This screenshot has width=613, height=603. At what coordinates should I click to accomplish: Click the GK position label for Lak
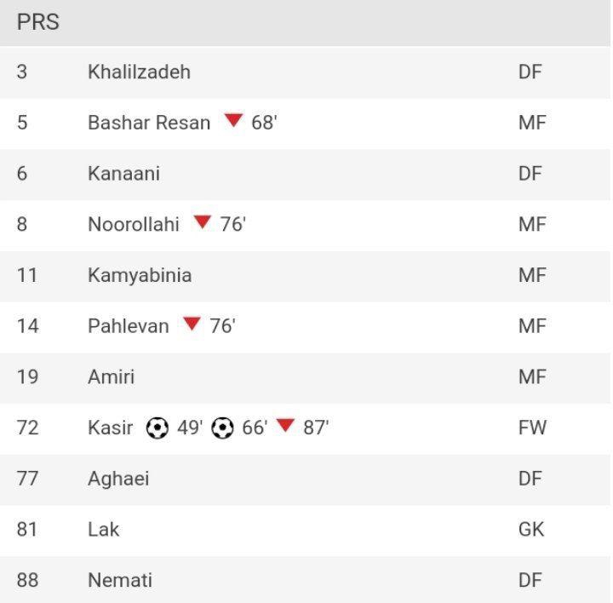tap(530, 529)
